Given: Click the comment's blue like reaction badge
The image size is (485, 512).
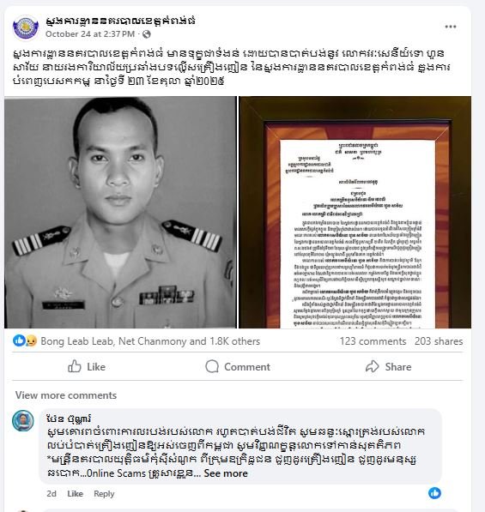Looking at the screenshot, I should point(434,493).
